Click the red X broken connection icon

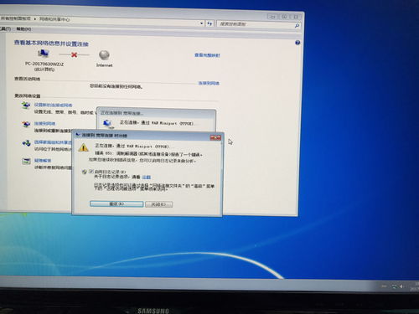click(x=74, y=54)
